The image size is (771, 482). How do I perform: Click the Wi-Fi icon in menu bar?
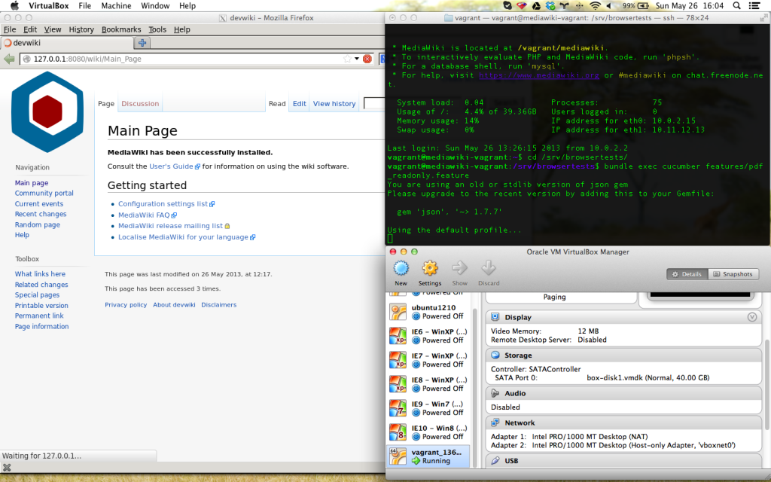(596, 6)
